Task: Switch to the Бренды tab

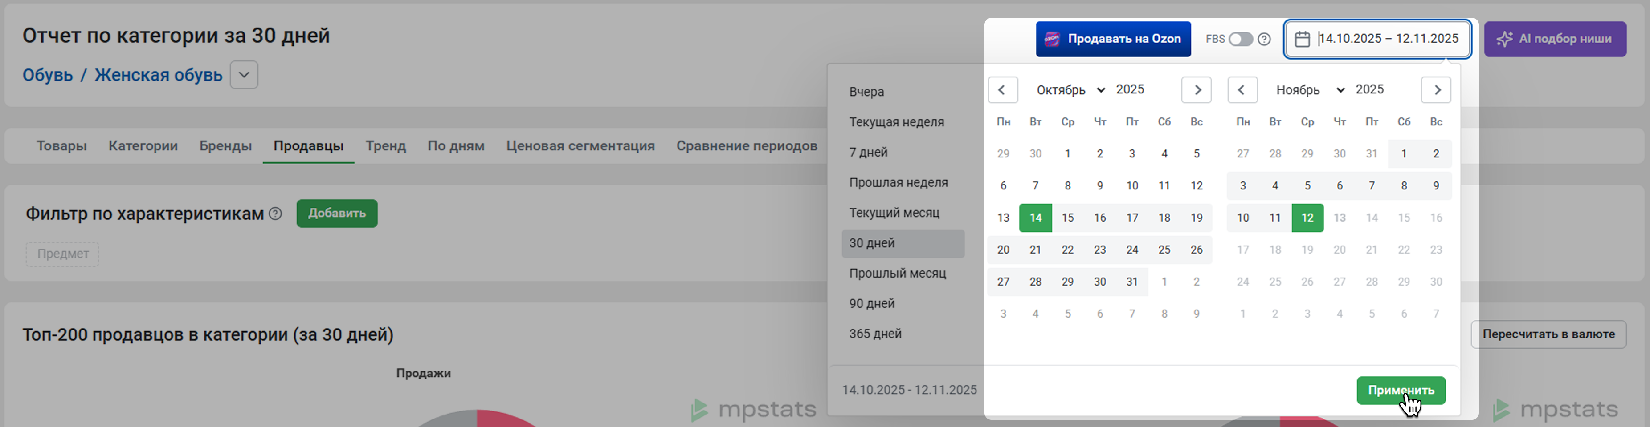Action: pos(225,146)
